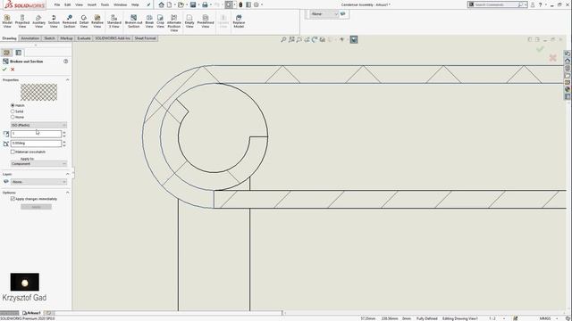Confirm with the viewport green checkmark
The image size is (572, 321).
tap(540, 49)
